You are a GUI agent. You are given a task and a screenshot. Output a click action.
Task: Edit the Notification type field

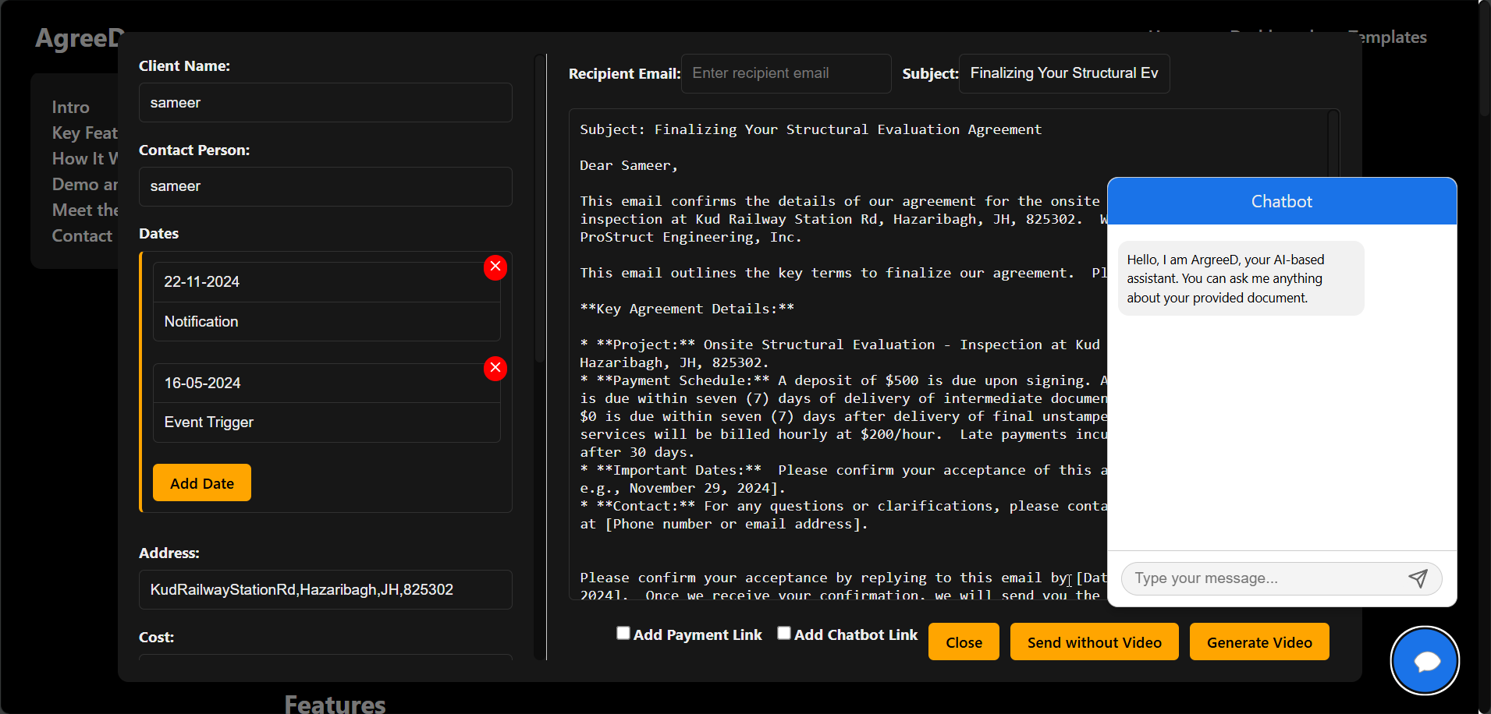point(326,321)
